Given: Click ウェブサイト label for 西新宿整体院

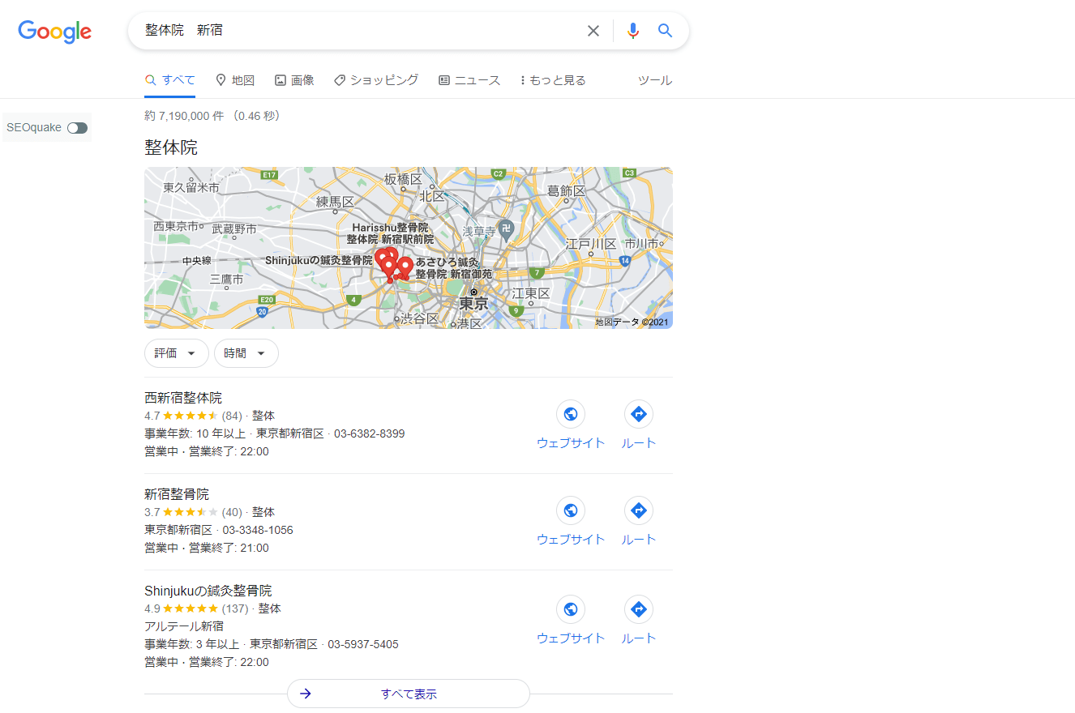Looking at the screenshot, I should click(571, 443).
